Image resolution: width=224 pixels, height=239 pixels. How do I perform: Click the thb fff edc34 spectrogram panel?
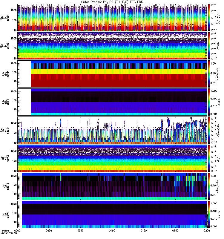(112, 18)
